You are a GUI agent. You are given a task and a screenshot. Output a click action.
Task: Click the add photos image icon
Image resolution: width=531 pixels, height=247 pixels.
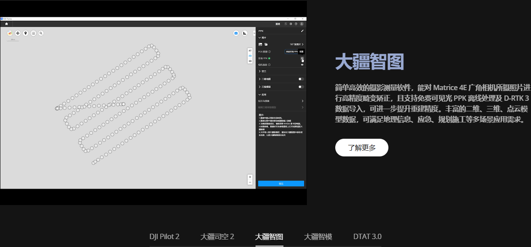[x=260, y=45]
